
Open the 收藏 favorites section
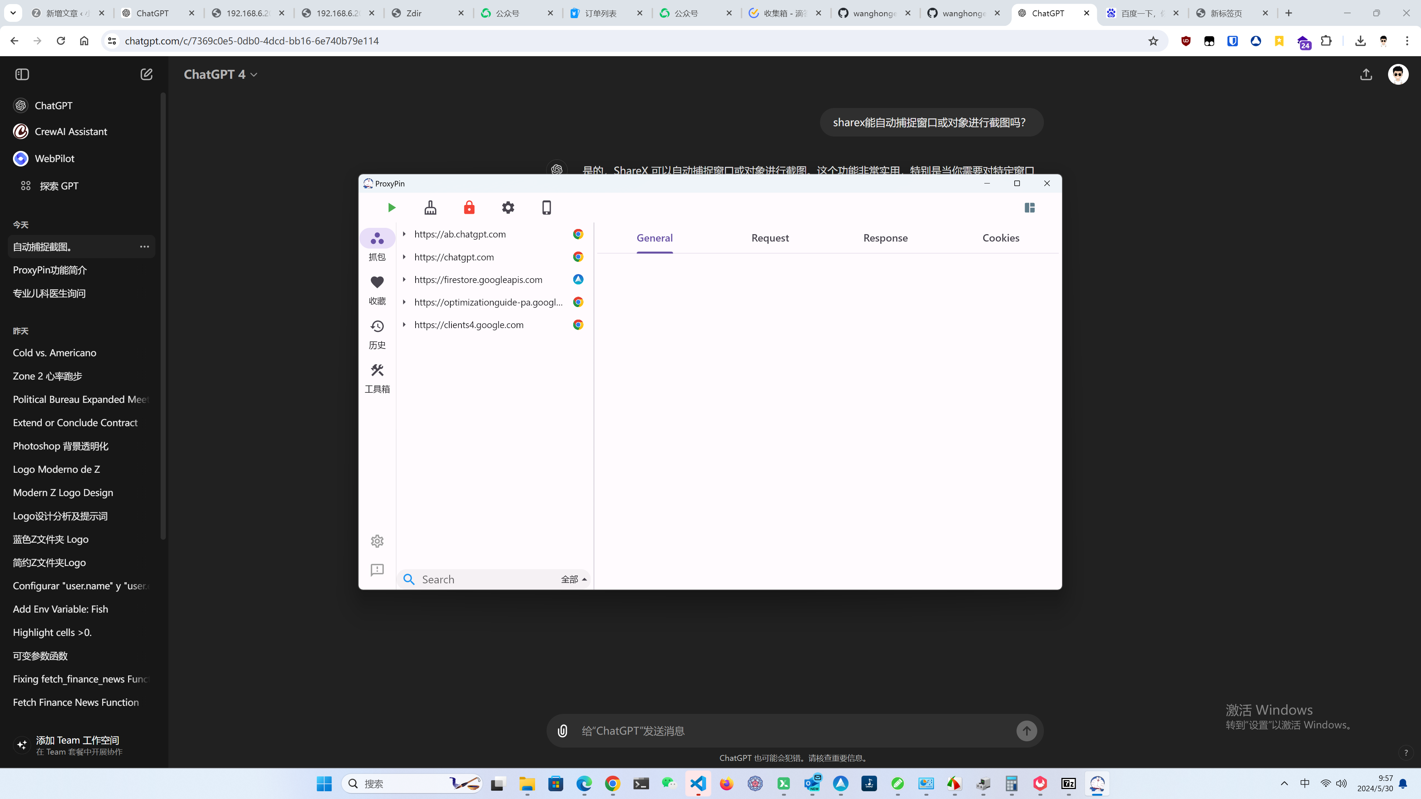coord(377,290)
